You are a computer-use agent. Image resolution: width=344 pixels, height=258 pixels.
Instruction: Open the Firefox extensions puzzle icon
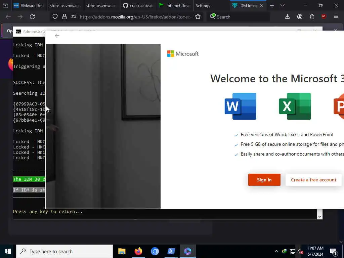(x=312, y=16)
